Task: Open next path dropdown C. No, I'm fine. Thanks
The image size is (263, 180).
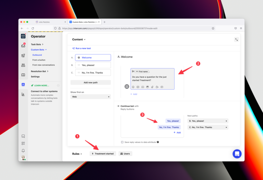Action: tap(208, 127)
